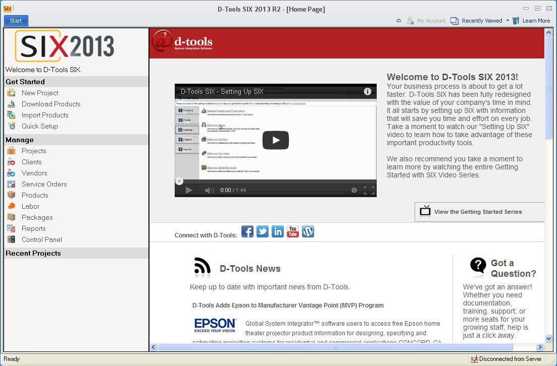The width and height of the screenshot is (557, 366).
Task: Click the collapse chevron near My Account
Action: (398, 21)
